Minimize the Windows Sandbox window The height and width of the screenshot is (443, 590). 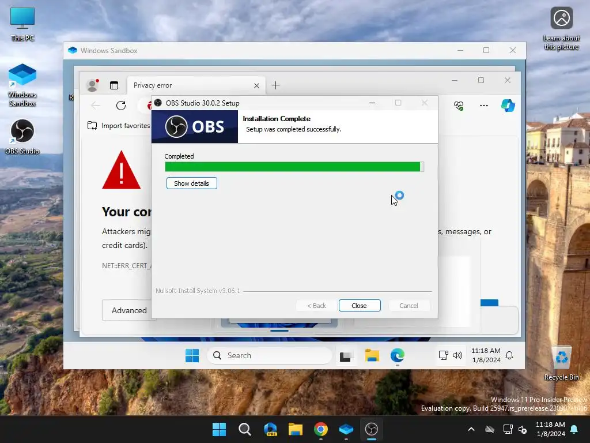pos(460,50)
